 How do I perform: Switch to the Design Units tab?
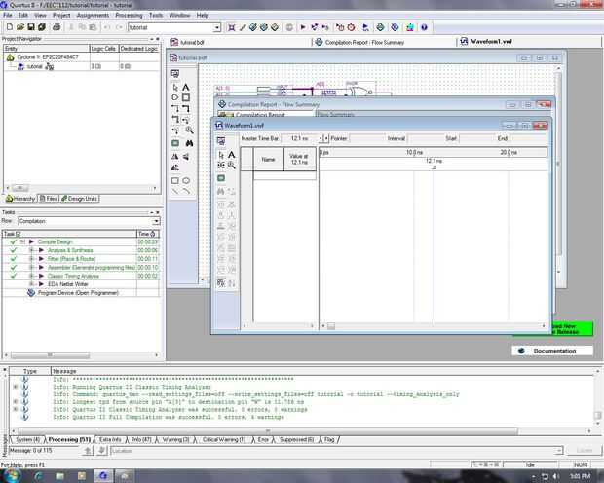click(79, 199)
